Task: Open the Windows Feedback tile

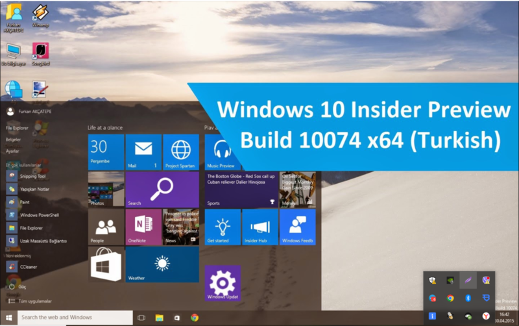Action: pyautogui.click(x=298, y=227)
